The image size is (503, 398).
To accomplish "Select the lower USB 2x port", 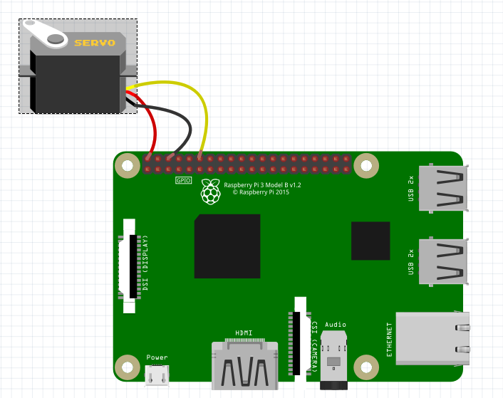I will point(443,261).
